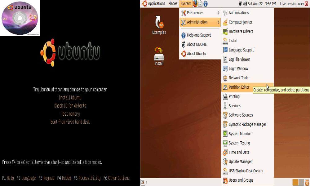Screen dimensions: 310x186
Task: Select Install in the Administration menu
Action: point(247,41)
